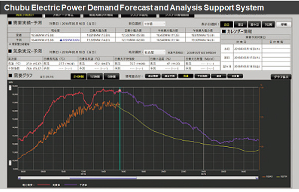
Task: Click the カレンダー情報 section heading
Action: pyautogui.click(x=237, y=31)
